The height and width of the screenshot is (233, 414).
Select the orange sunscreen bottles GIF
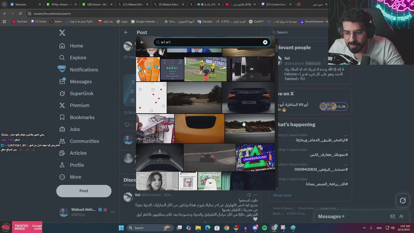[x=148, y=69]
